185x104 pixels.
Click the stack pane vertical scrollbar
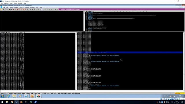click(184, 61)
